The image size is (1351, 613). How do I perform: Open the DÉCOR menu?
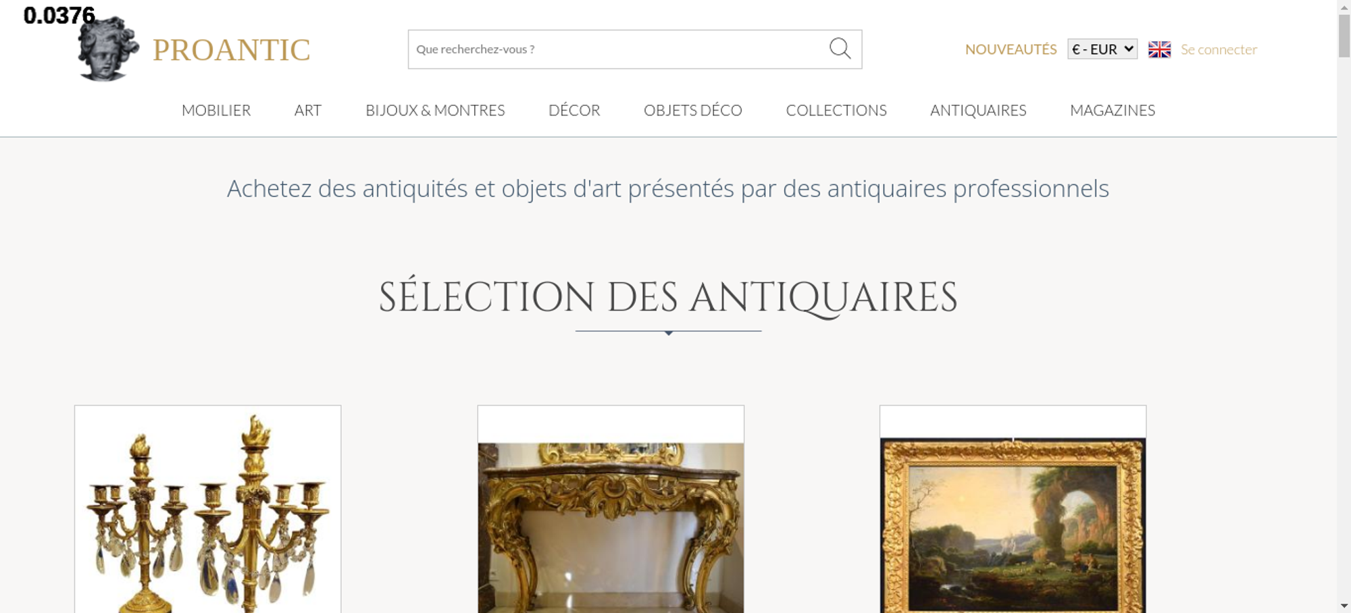click(574, 110)
